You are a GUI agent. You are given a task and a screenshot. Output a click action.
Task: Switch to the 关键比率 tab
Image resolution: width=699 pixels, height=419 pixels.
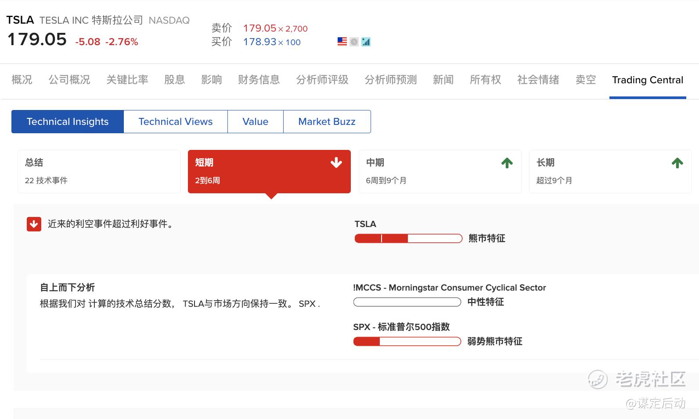coord(127,80)
